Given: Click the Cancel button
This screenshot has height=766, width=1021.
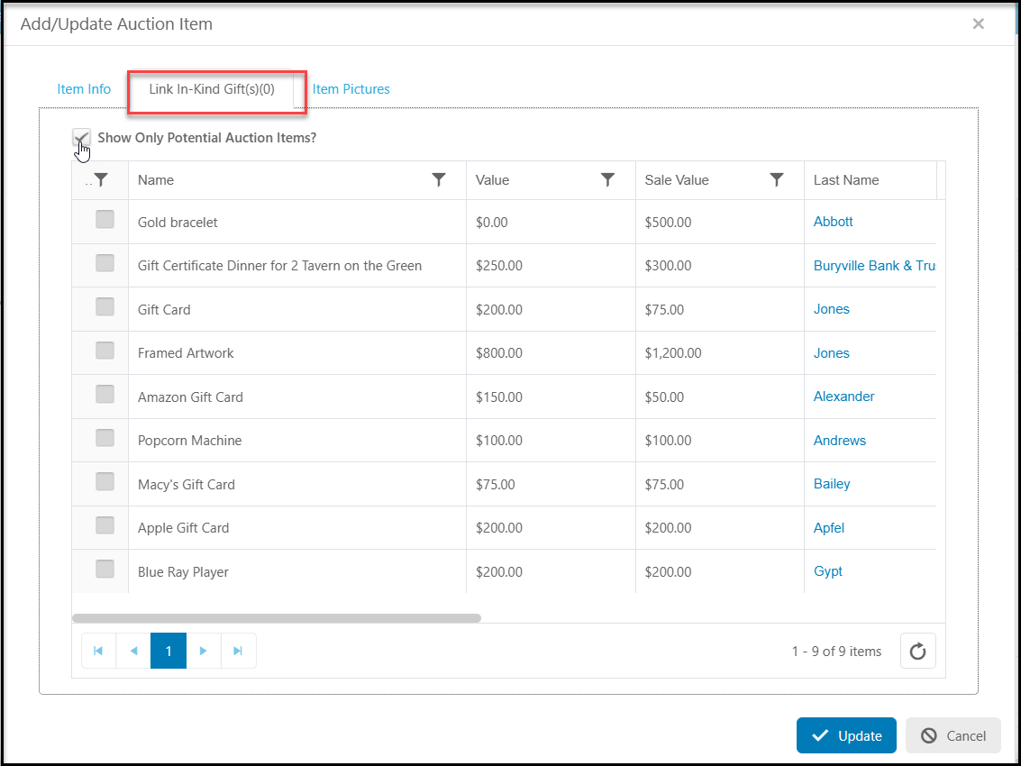Looking at the screenshot, I should point(953,735).
